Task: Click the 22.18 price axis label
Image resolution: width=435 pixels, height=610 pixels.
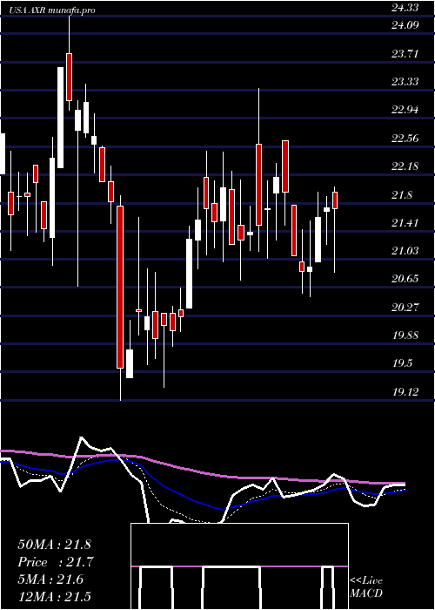Action: (406, 166)
